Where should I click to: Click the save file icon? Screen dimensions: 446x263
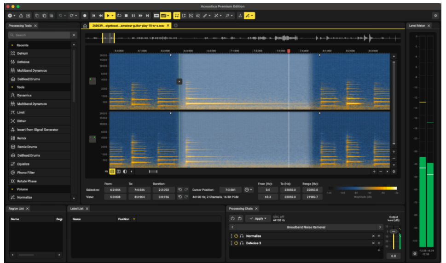pyautogui.click(x=28, y=16)
